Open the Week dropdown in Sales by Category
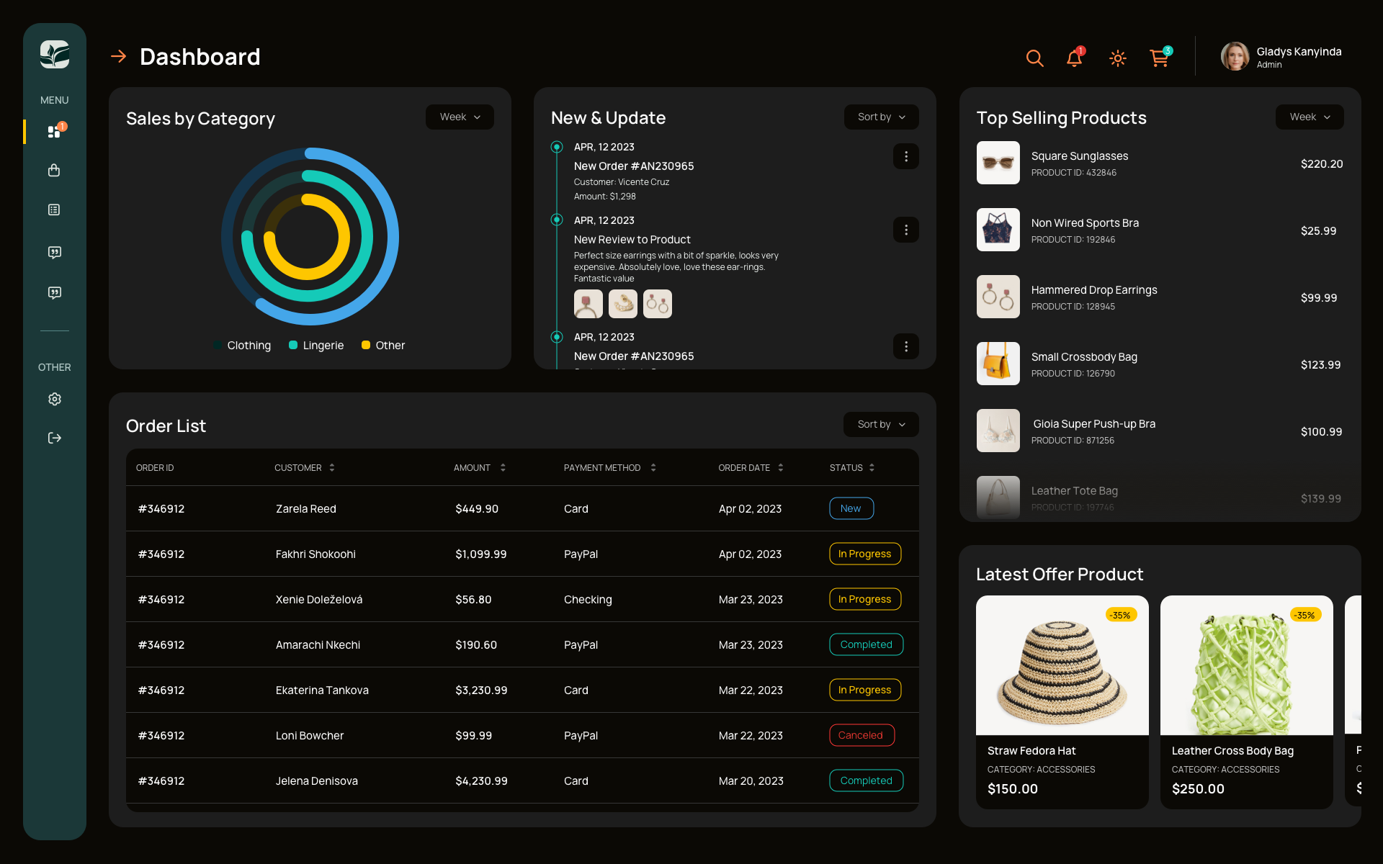Image resolution: width=1383 pixels, height=864 pixels. pos(460,117)
